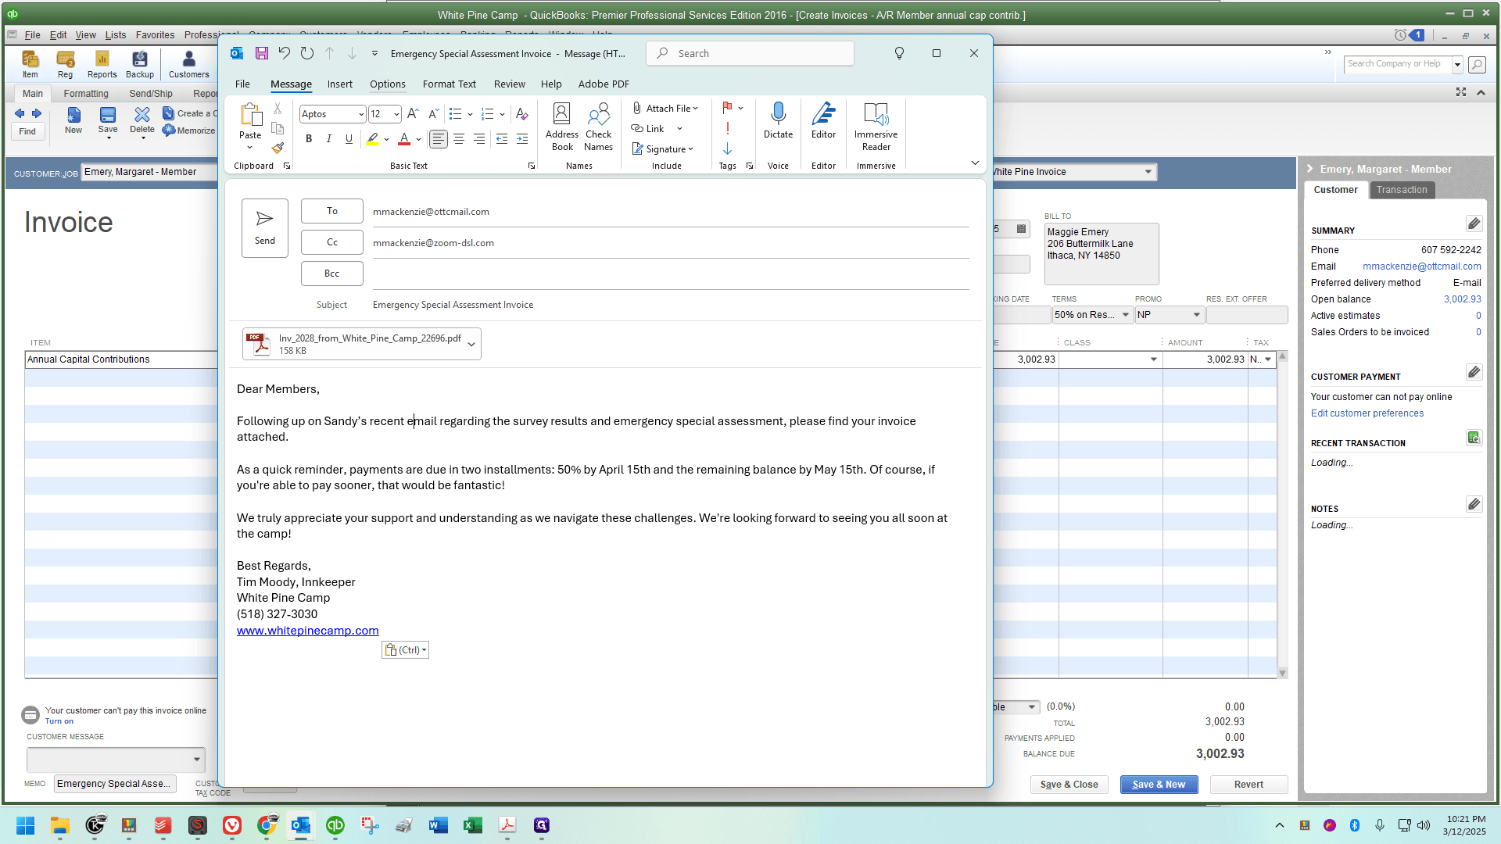The image size is (1501, 844).
Task: Open the Format Text tab
Action: [x=449, y=84]
